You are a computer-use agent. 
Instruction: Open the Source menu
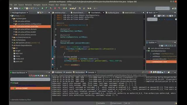tap(21, 5)
